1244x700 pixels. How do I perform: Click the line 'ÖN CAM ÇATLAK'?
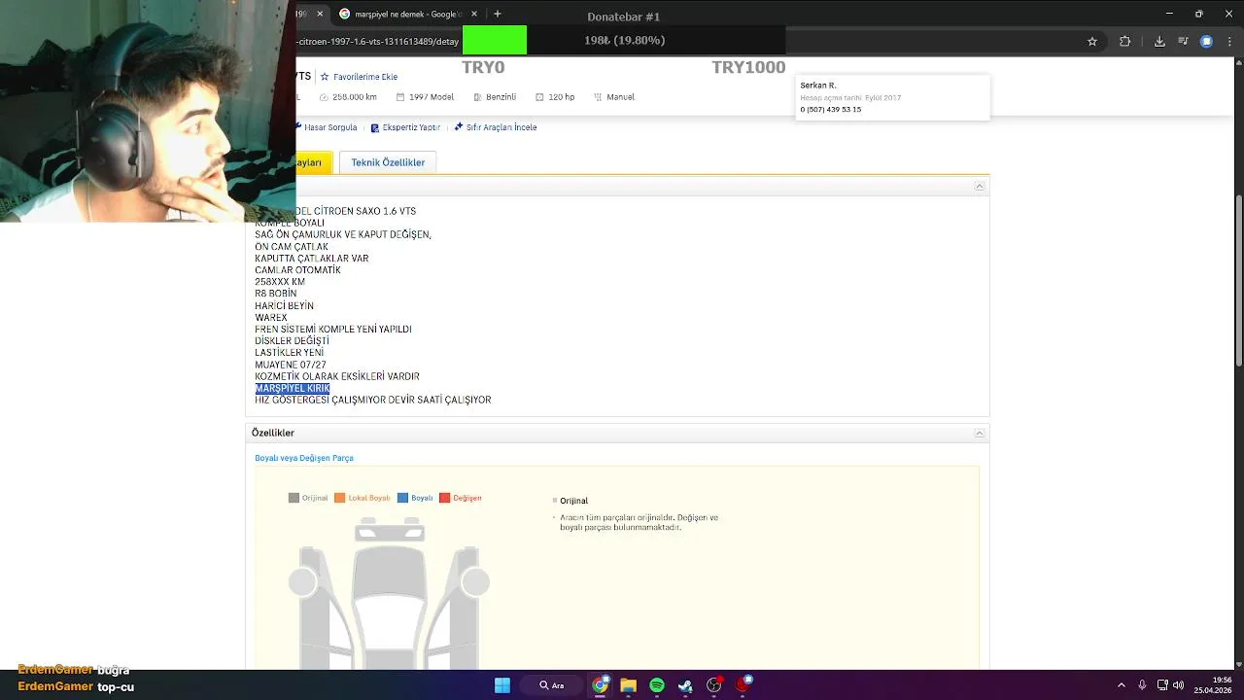(x=292, y=247)
